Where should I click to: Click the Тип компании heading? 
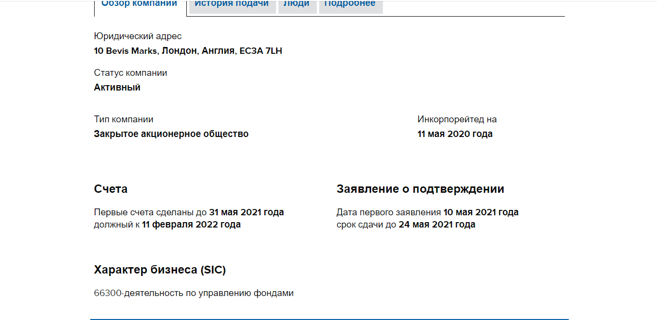tap(124, 119)
